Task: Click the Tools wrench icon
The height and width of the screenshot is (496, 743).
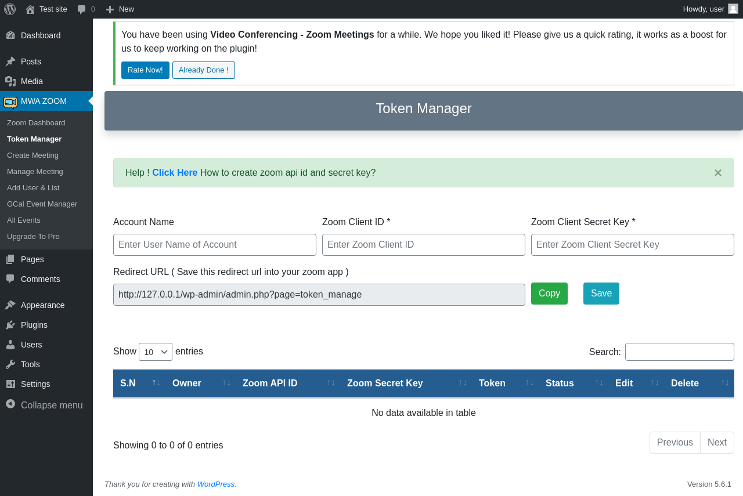Action: [10, 364]
